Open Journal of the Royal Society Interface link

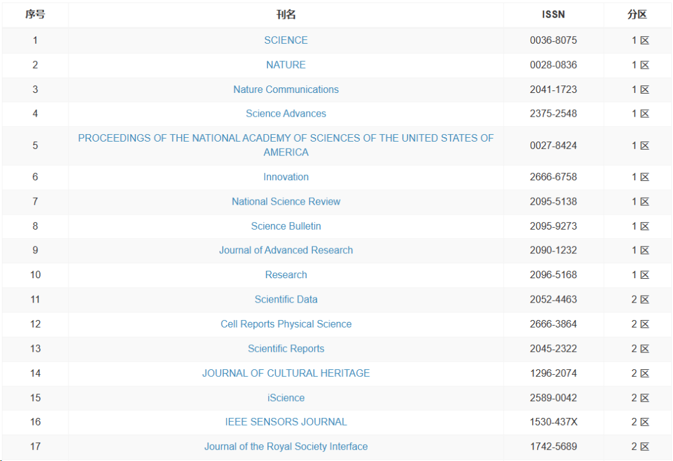286,447
